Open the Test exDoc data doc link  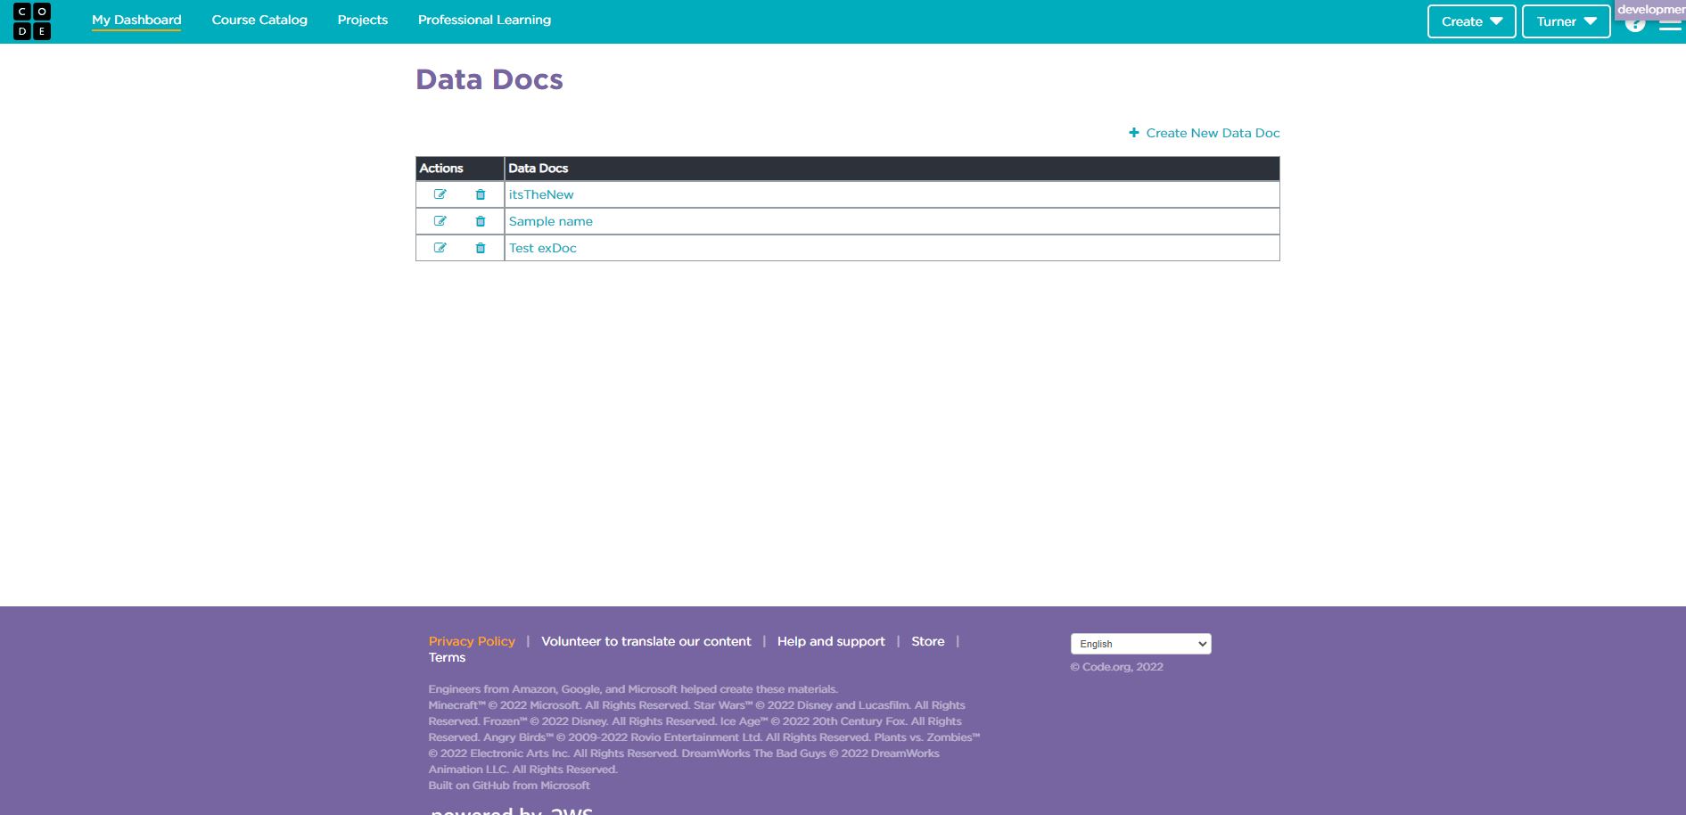pos(542,248)
